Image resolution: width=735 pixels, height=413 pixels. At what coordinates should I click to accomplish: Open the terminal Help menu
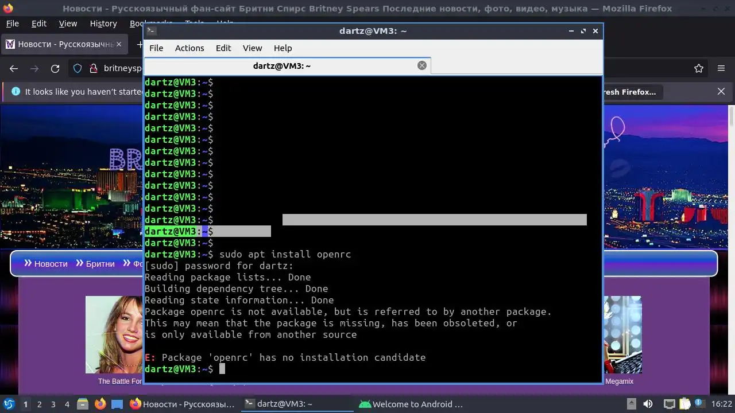283,48
